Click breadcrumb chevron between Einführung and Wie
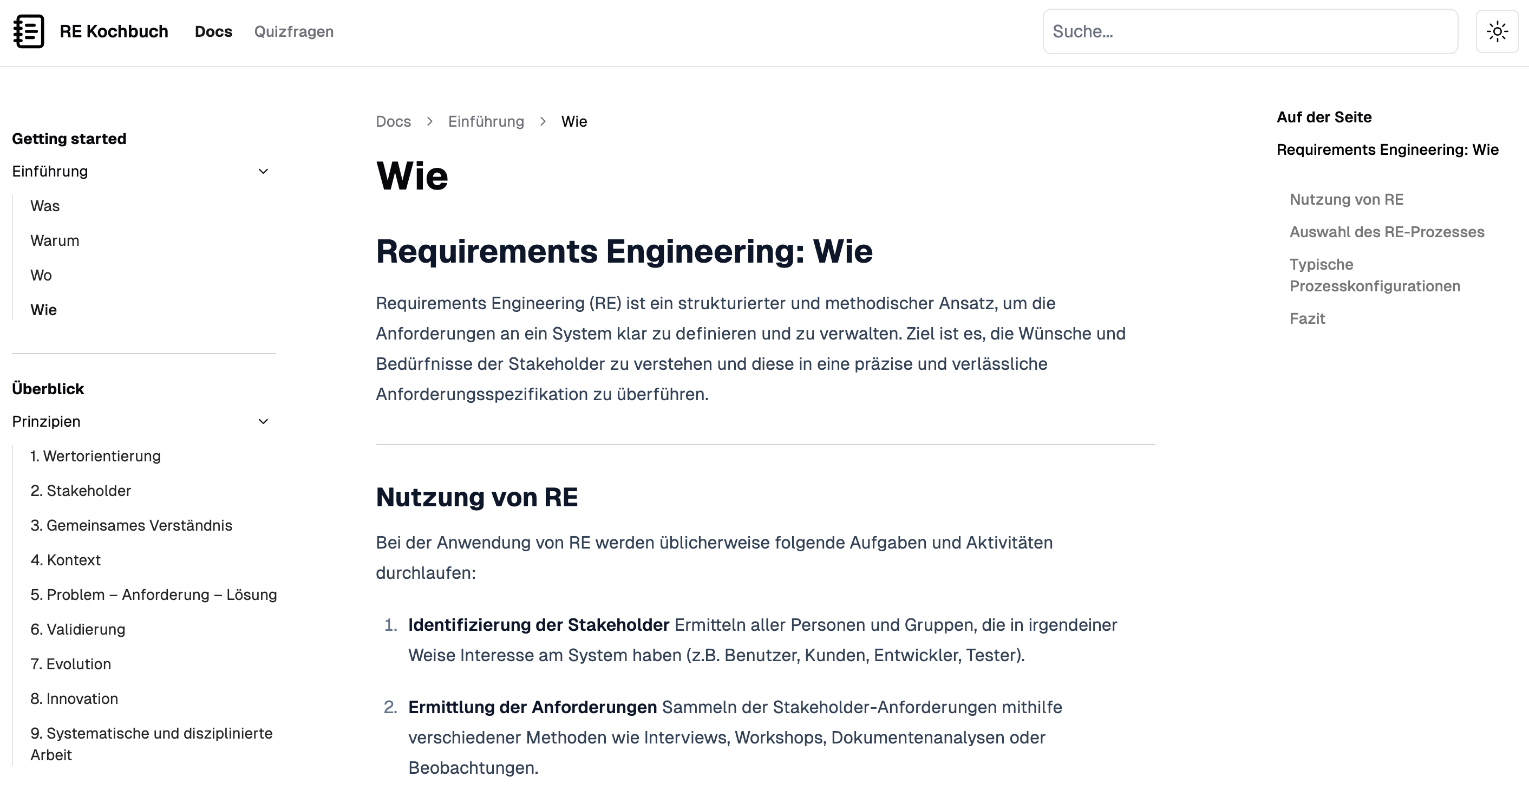 tap(543, 122)
